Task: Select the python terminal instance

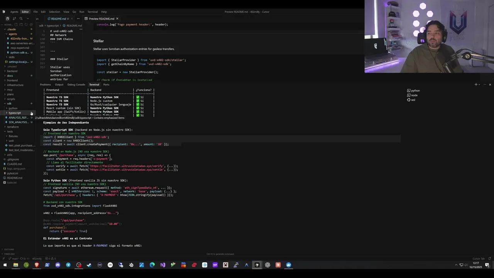Action: pos(413,91)
